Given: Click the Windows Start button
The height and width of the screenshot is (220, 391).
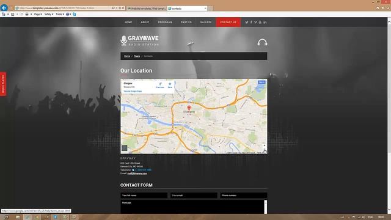Looking at the screenshot, I should pos(7,217).
